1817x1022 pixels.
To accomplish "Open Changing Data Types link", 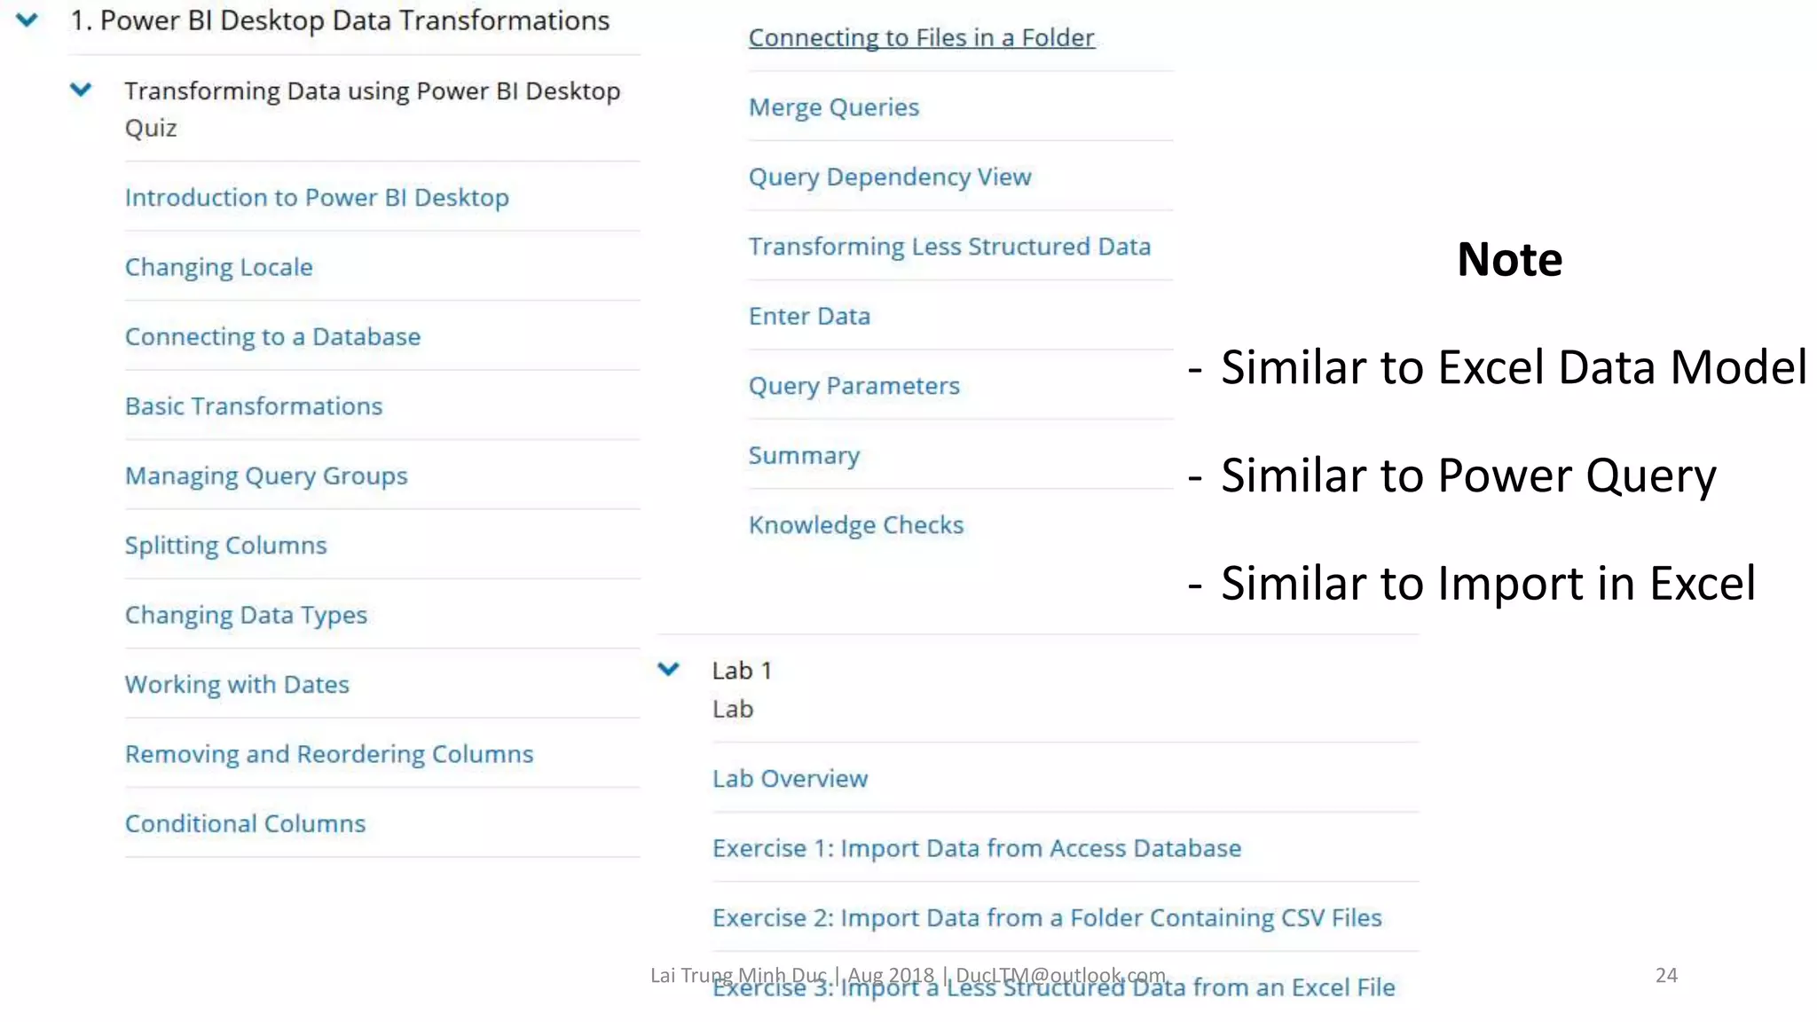I will click(x=246, y=615).
